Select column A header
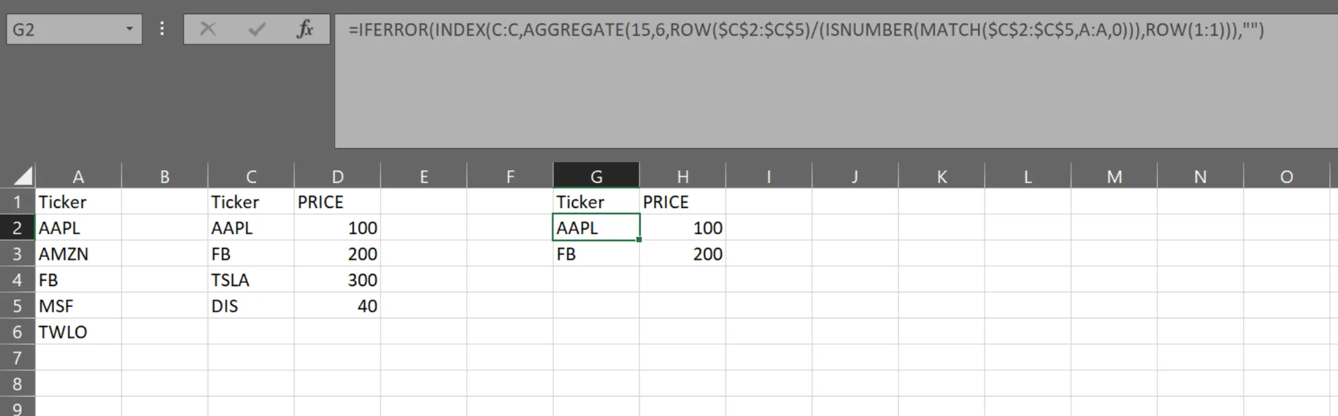1338x416 pixels. tap(78, 176)
